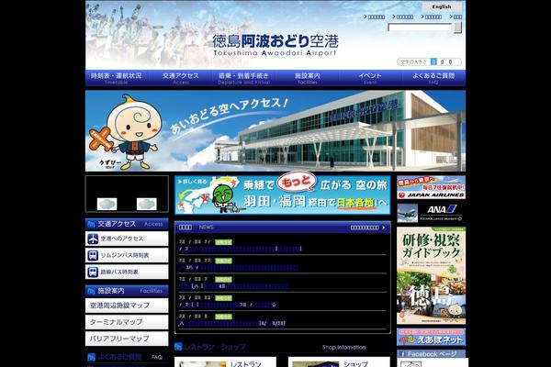Open the last news item in NEWS list

click(x=232, y=323)
